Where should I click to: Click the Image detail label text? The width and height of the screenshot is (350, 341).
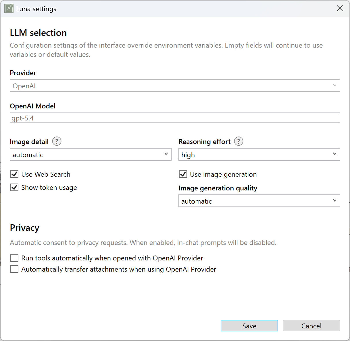(29, 142)
